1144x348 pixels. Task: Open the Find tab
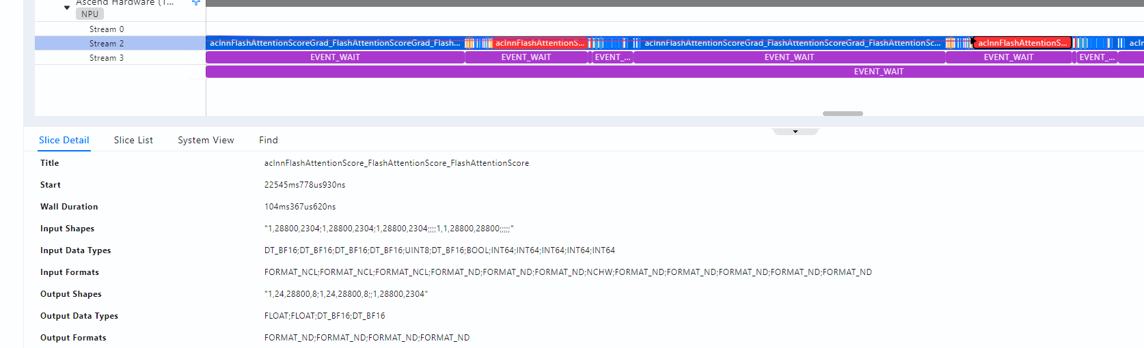pos(269,140)
